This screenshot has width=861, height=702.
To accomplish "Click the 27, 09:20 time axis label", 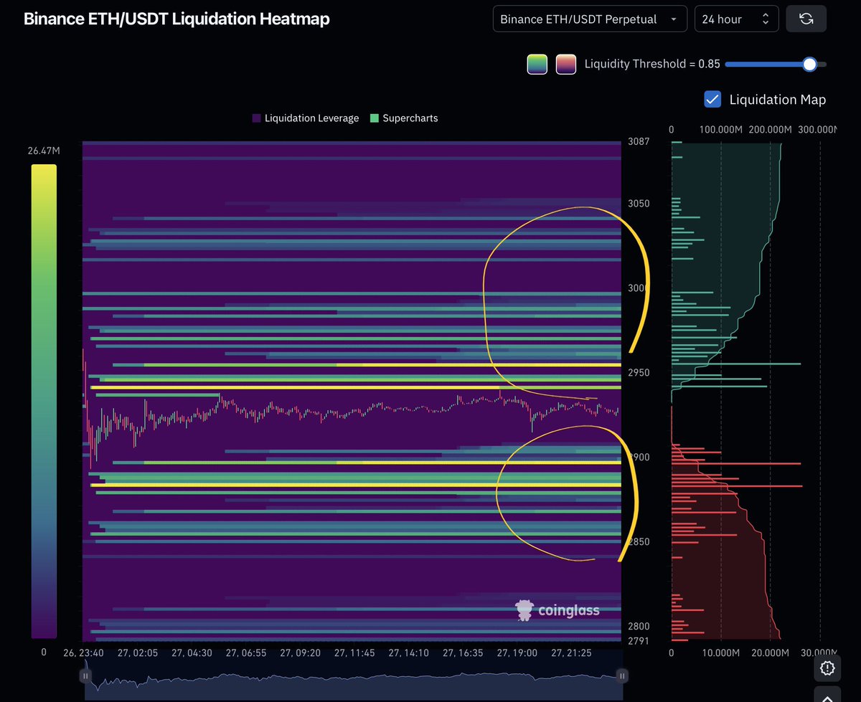I will tap(301, 653).
